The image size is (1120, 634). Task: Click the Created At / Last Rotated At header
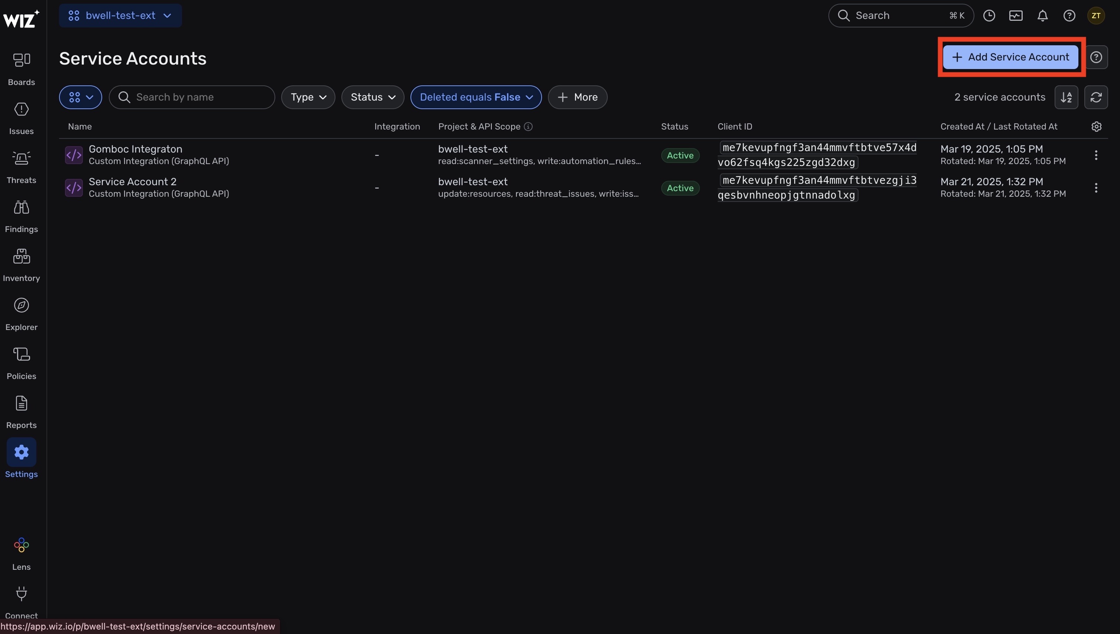coord(999,127)
